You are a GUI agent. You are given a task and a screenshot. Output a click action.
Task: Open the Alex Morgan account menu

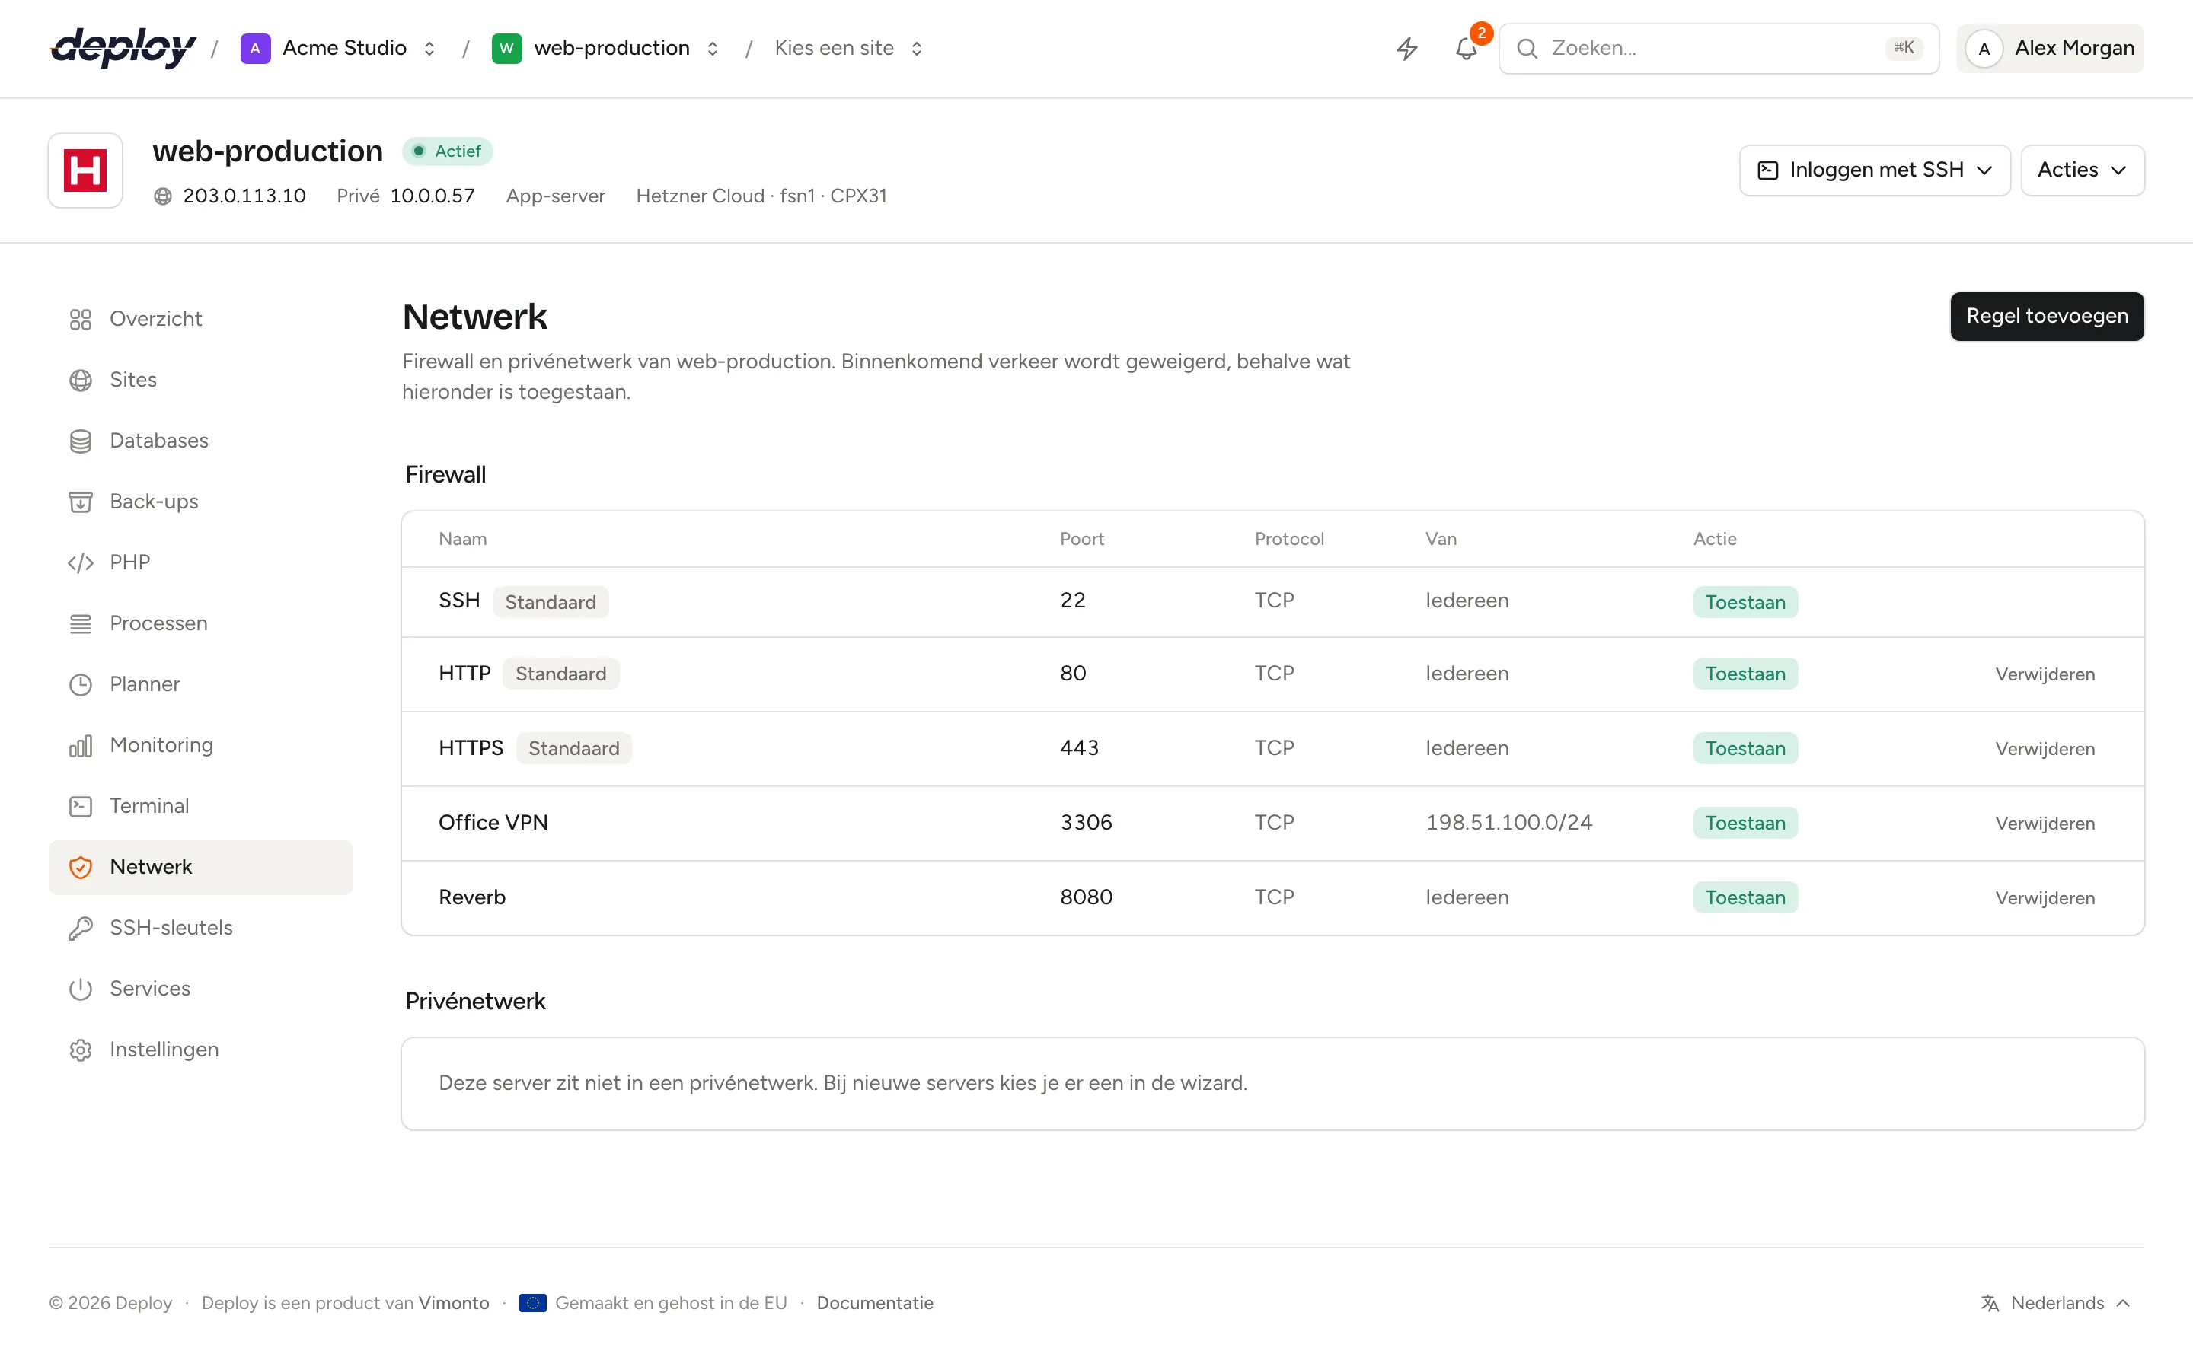2050,48
